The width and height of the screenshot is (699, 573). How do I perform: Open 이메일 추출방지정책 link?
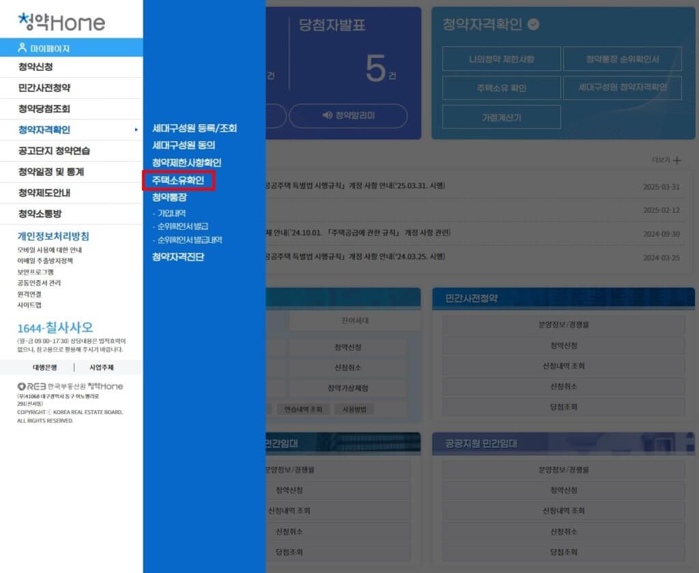[45, 261]
